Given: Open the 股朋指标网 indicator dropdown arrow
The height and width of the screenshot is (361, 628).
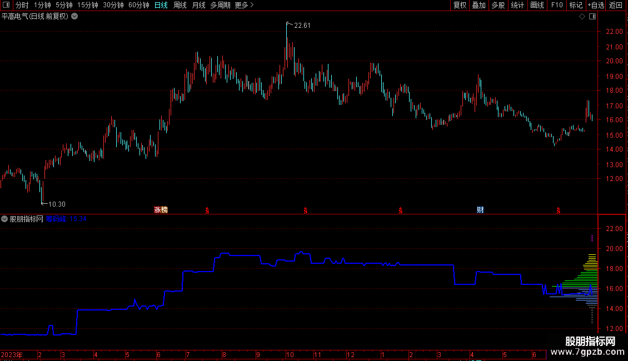Looking at the screenshot, I should (4, 219).
